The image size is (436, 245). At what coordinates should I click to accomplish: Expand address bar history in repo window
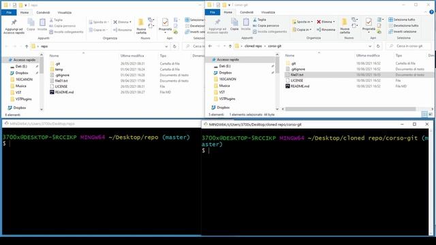click(x=166, y=46)
